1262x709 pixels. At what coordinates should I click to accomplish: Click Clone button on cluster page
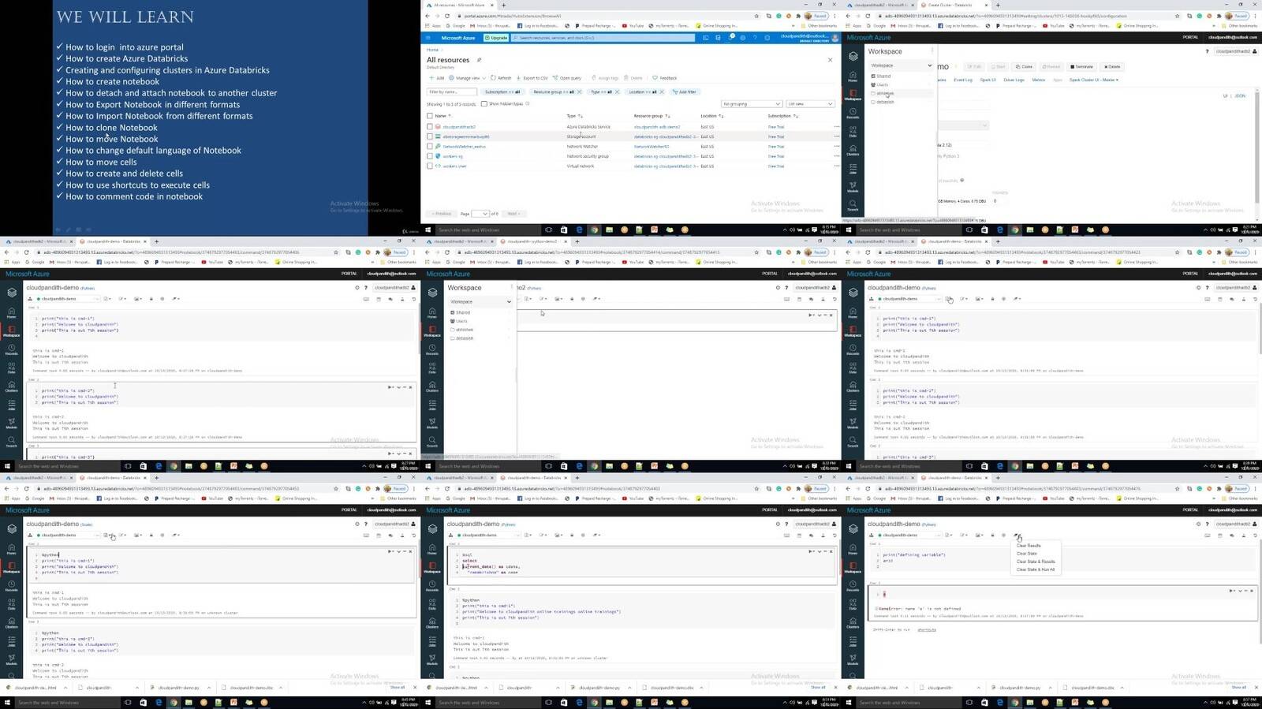1024,66
